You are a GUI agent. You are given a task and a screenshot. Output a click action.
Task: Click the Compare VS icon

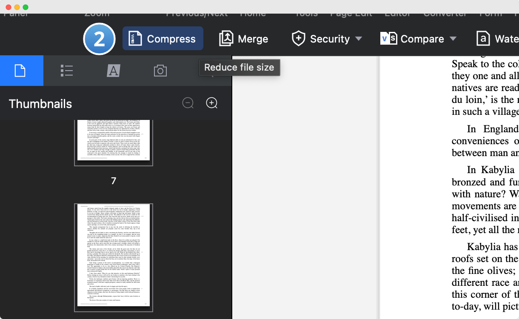(x=388, y=39)
